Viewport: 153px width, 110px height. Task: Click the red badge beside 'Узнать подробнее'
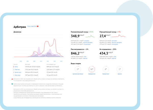[37, 26]
